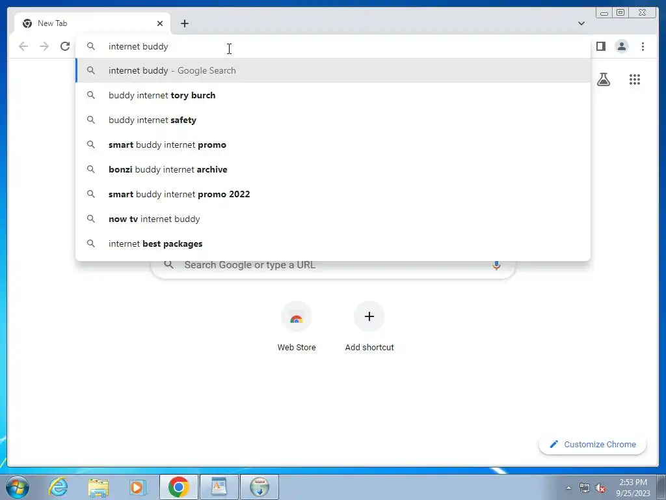Click the Add shortcut button
This screenshot has height=500, width=666.
[369, 327]
